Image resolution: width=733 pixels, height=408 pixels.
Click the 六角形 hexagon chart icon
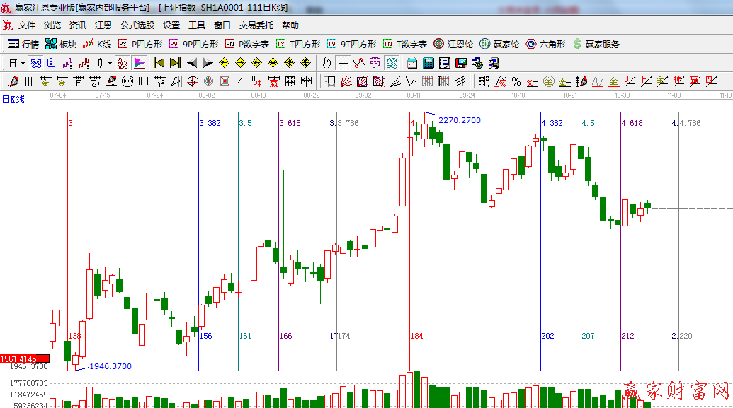pyautogui.click(x=545, y=44)
